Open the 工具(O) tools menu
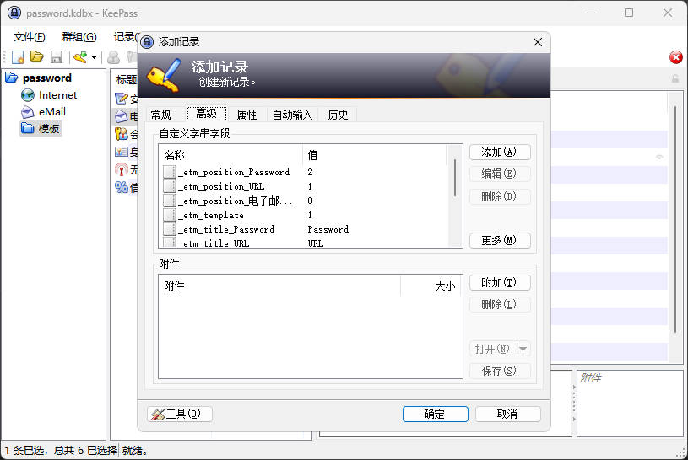This screenshot has height=460, width=688. pyautogui.click(x=180, y=414)
